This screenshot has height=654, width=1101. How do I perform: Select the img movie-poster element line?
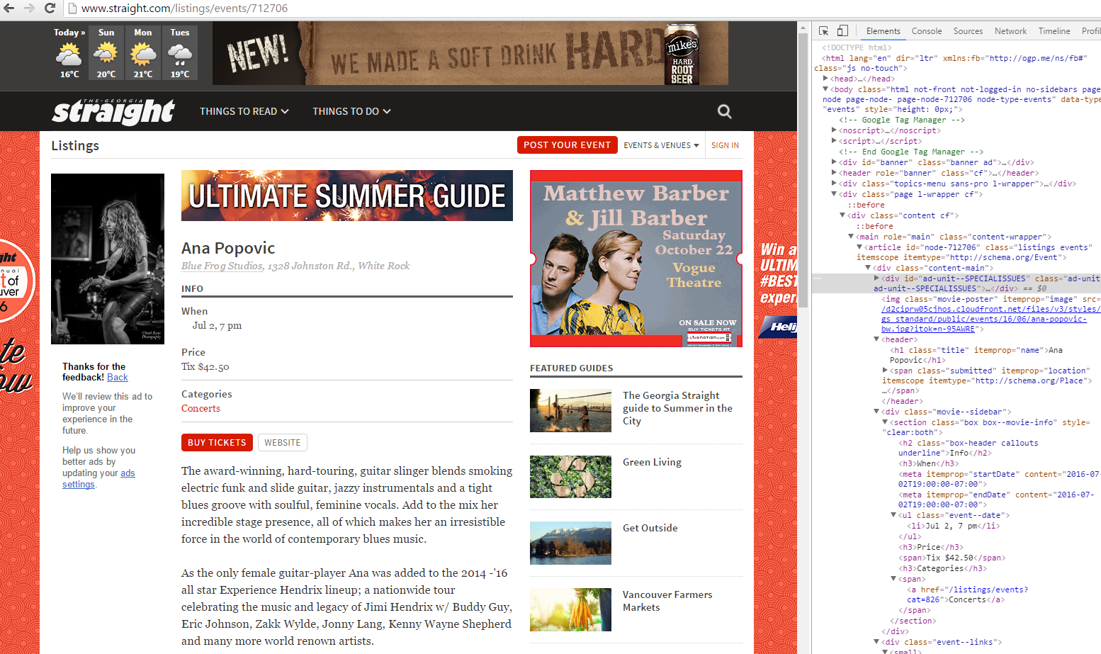click(990, 314)
